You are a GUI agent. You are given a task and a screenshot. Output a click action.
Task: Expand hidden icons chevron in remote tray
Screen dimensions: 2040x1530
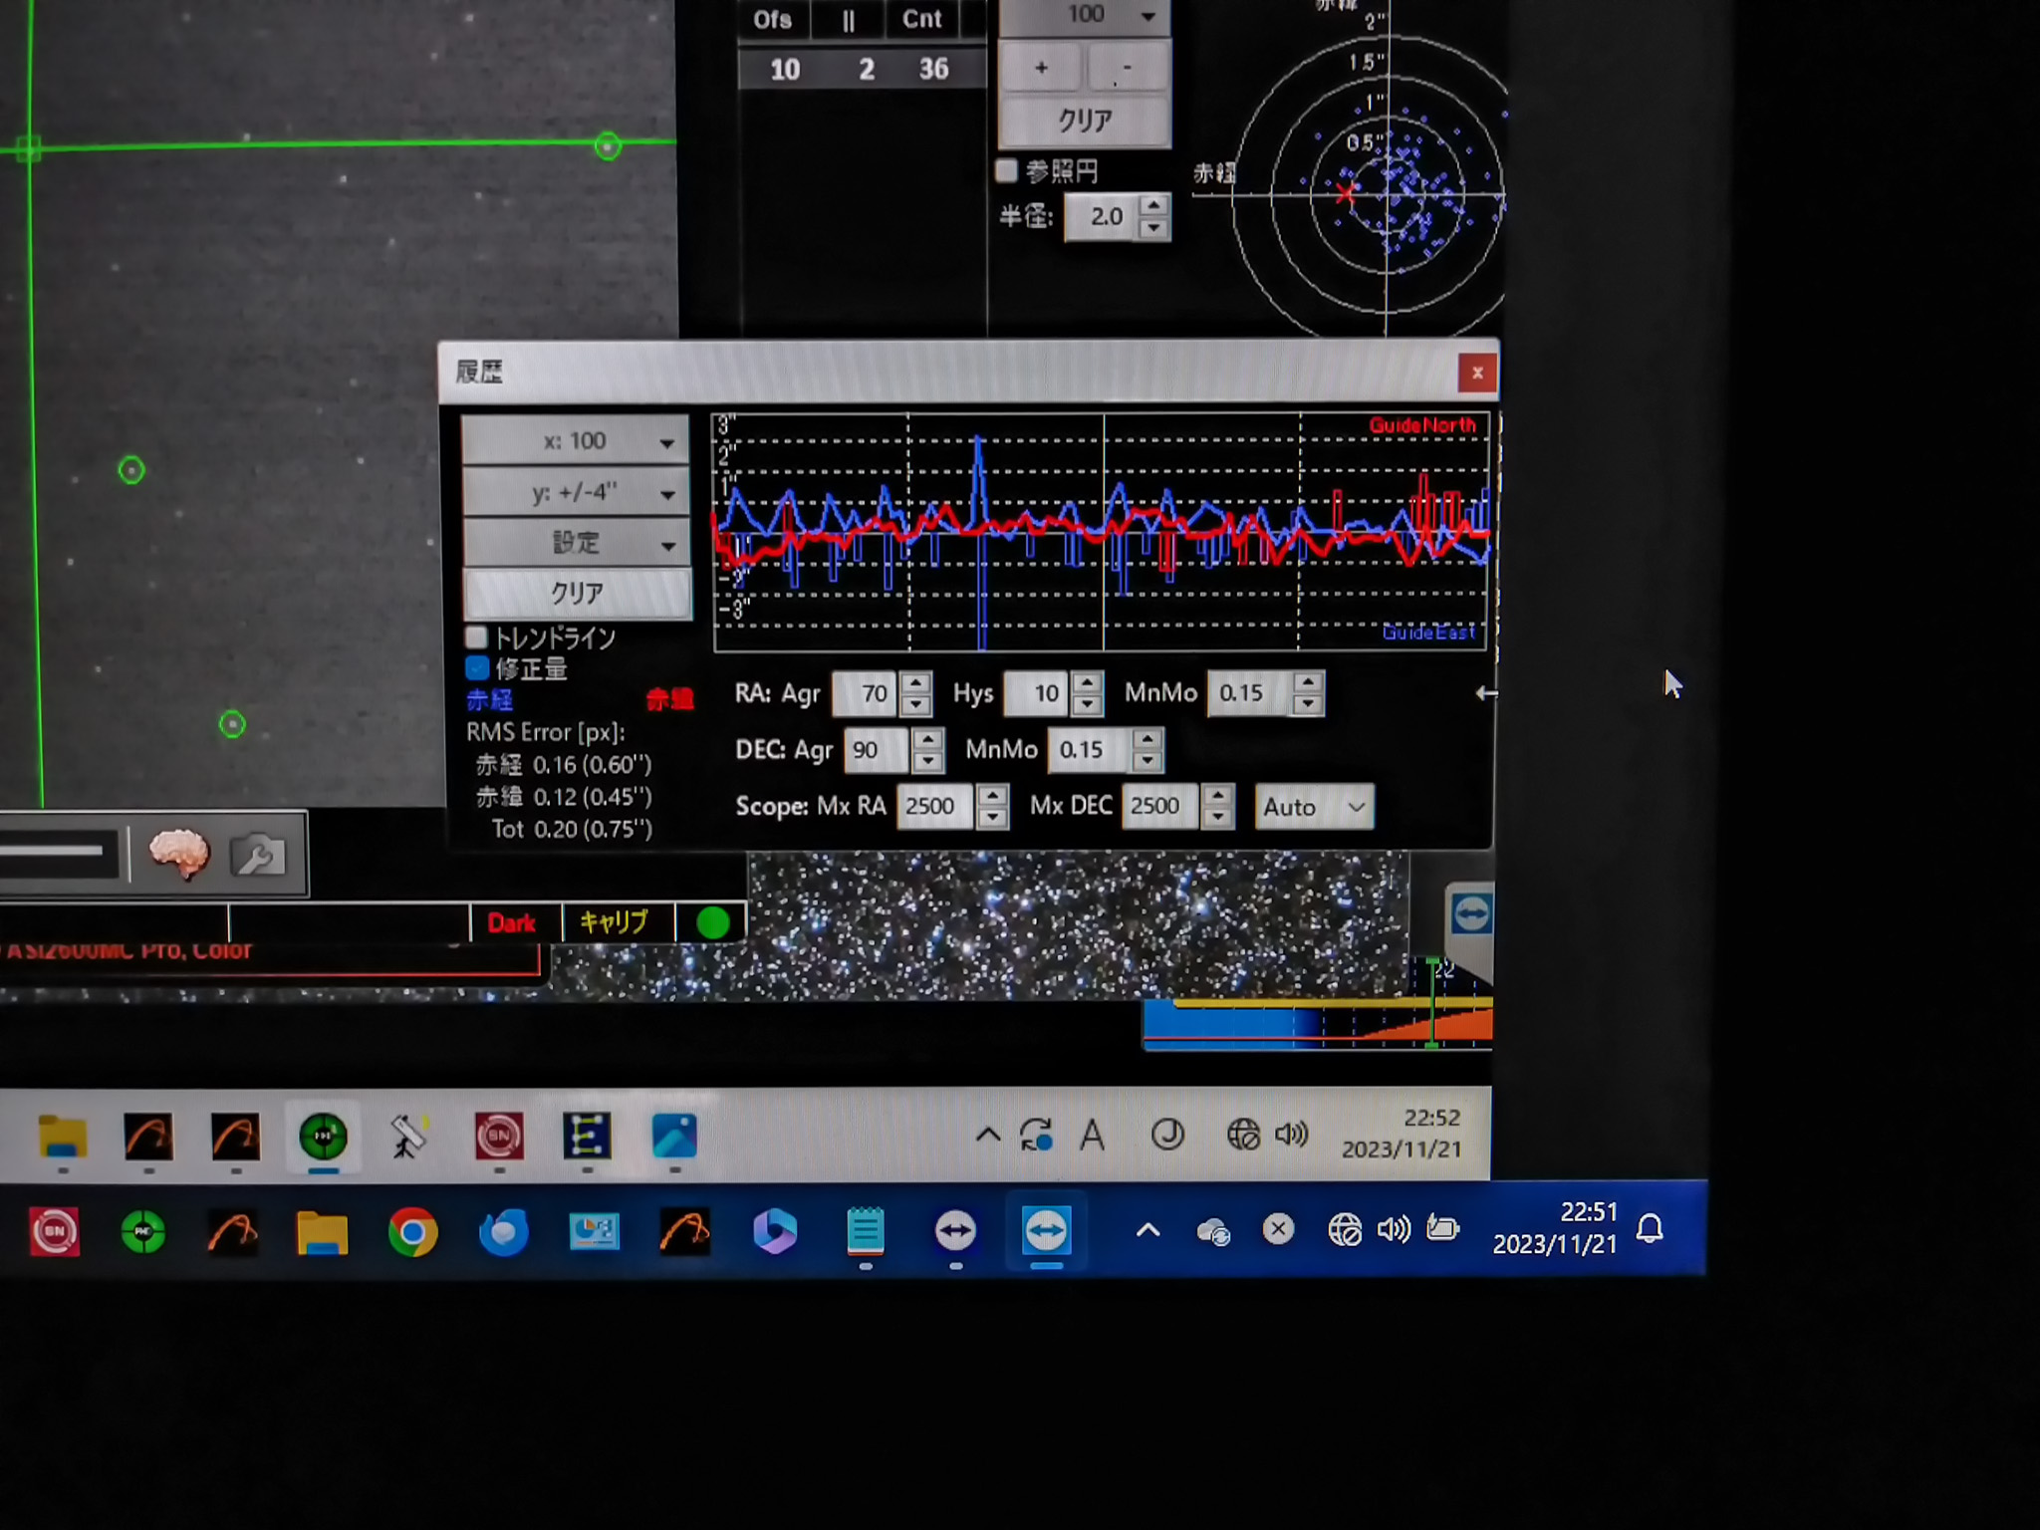[987, 1135]
